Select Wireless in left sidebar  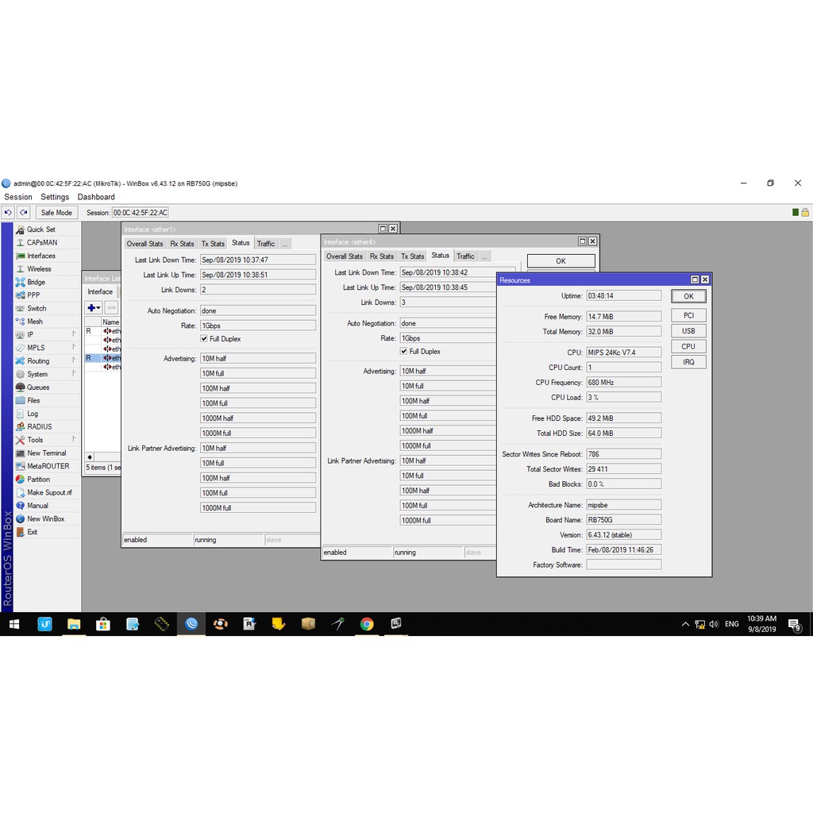tap(39, 269)
